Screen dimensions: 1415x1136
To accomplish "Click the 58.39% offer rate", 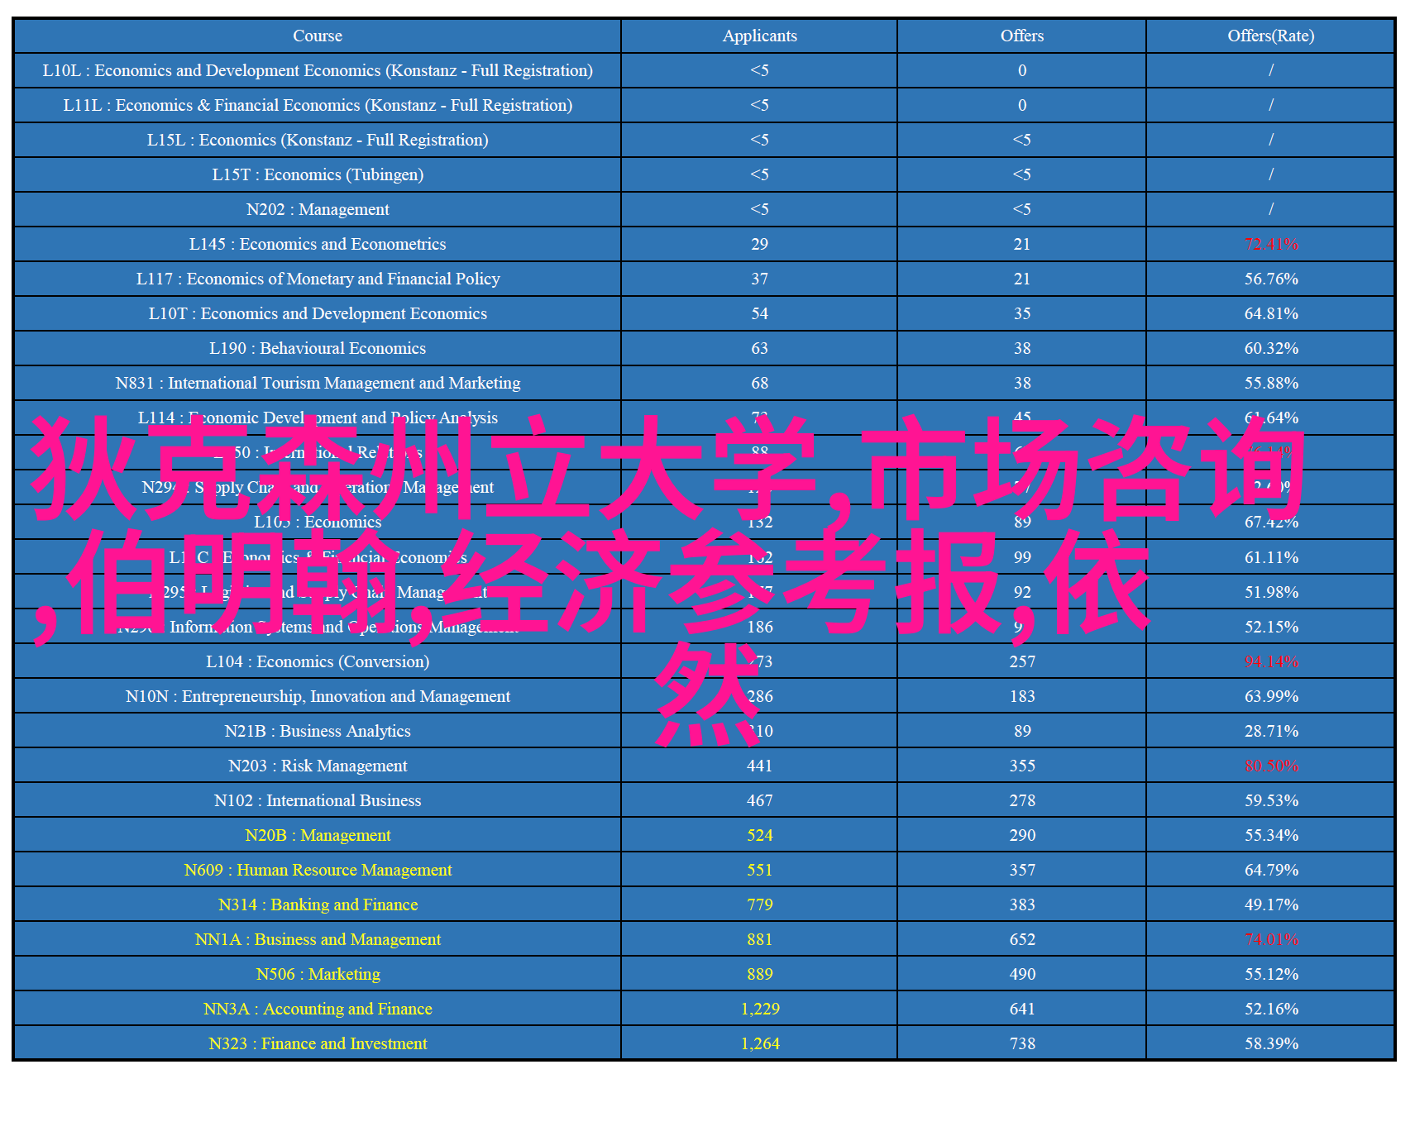I will coord(1271,1043).
